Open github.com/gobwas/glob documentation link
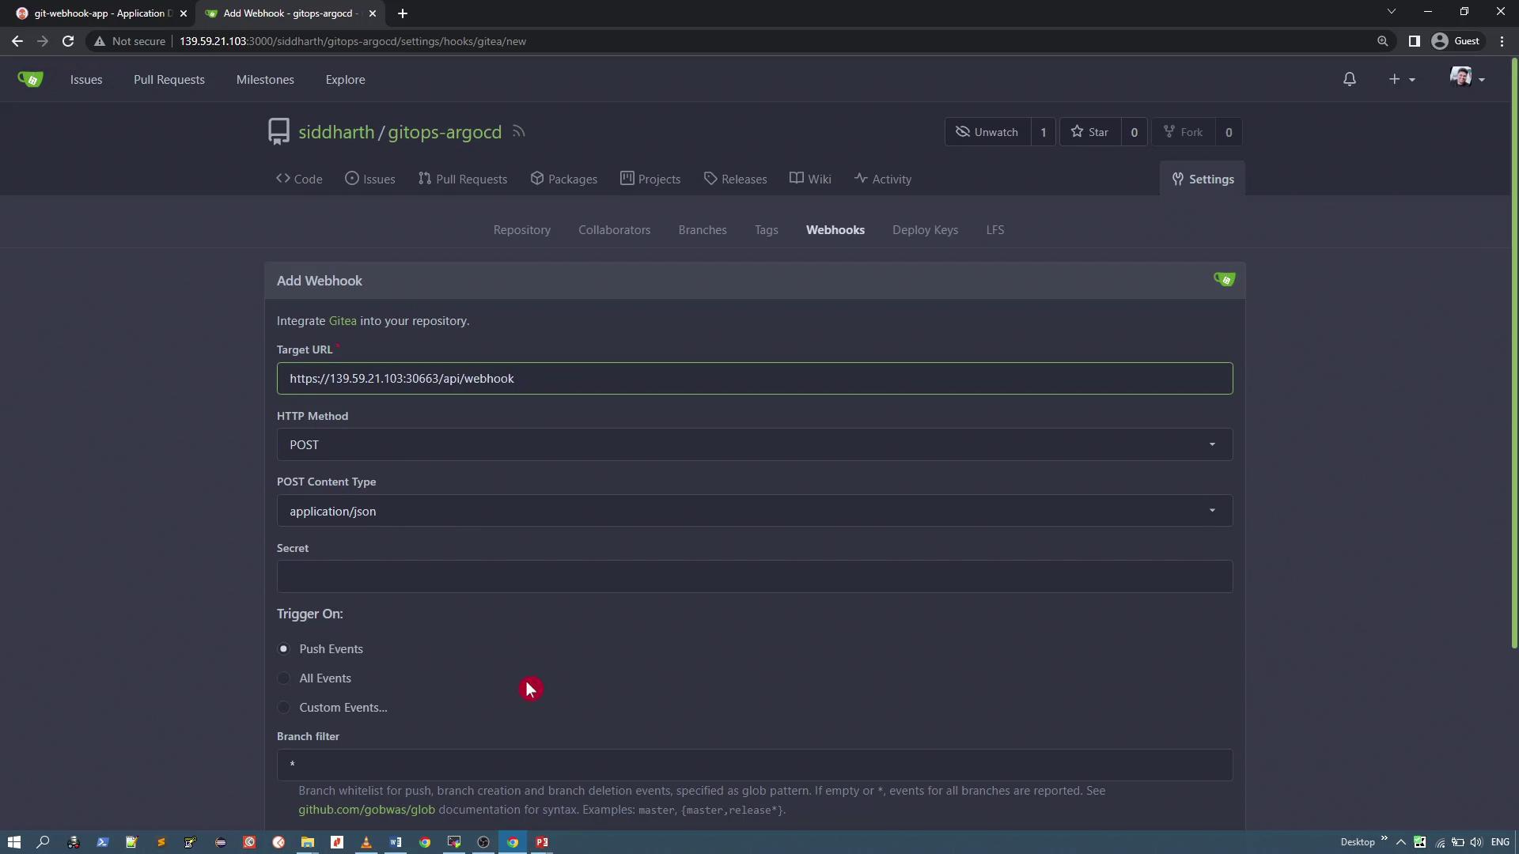Image resolution: width=1519 pixels, height=854 pixels. tap(366, 810)
